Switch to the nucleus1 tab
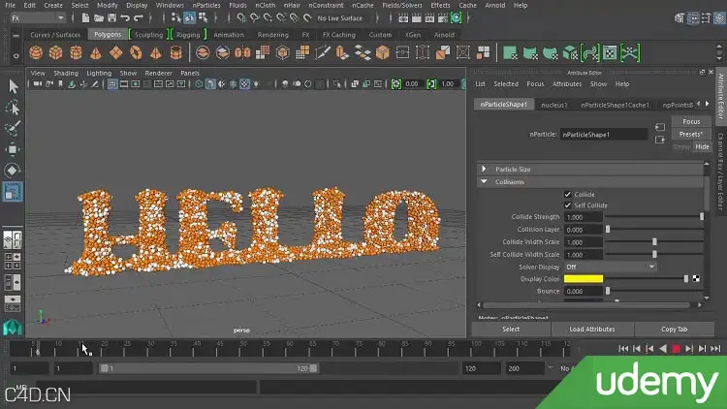The image size is (727, 409). point(554,105)
